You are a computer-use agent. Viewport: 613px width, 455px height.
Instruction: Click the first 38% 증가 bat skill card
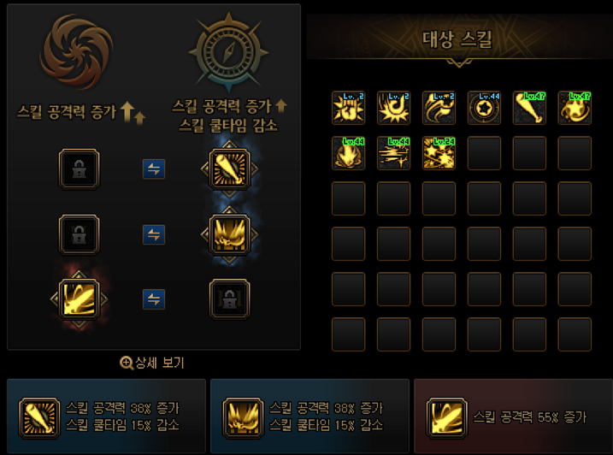[106, 416]
